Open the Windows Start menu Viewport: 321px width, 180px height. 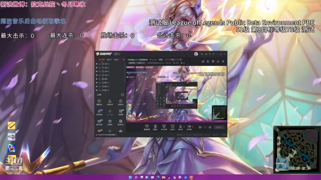pos(130,177)
